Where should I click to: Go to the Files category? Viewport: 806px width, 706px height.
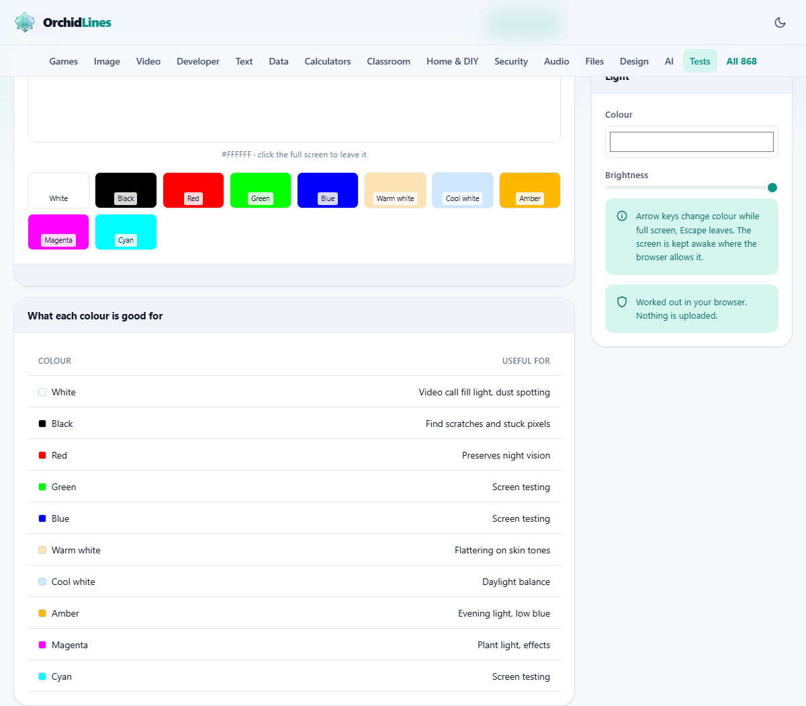[594, 61]
